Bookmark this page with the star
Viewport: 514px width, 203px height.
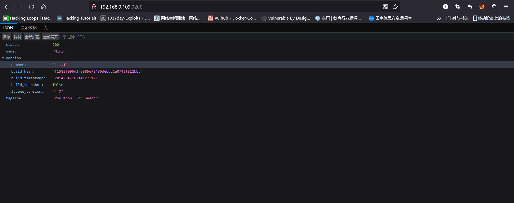(x=395, y=7)
